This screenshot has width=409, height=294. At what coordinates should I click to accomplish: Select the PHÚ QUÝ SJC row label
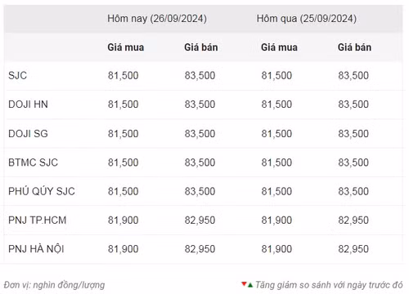(42, 191)
